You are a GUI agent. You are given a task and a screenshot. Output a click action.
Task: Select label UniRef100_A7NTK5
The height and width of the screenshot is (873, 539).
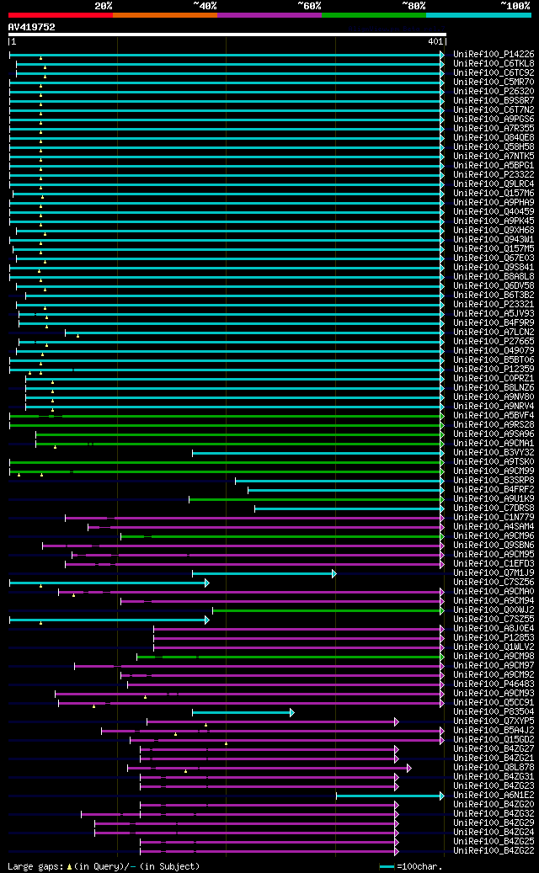(494, 156)
